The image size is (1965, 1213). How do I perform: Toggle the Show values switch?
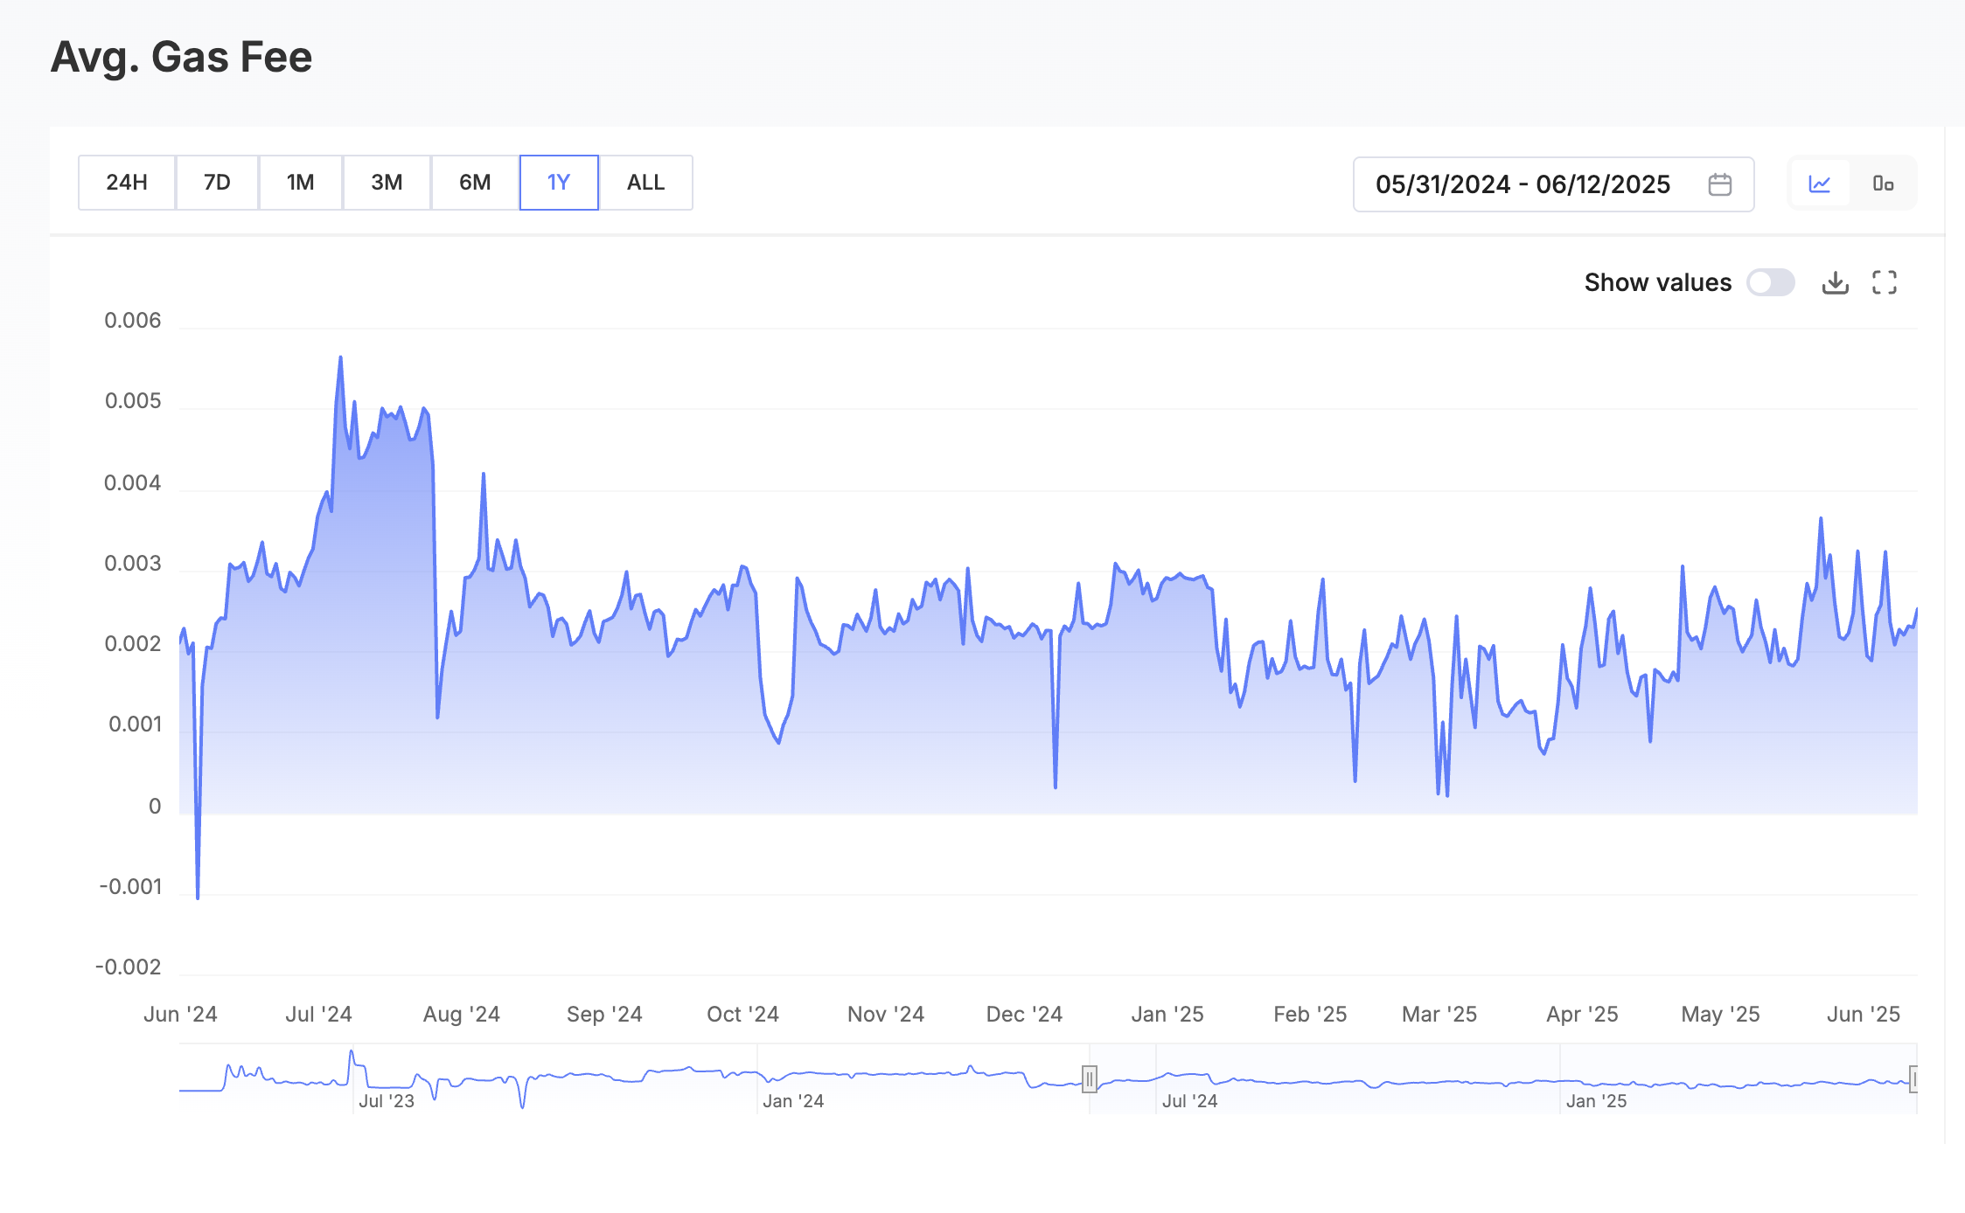pos(1770,282)
